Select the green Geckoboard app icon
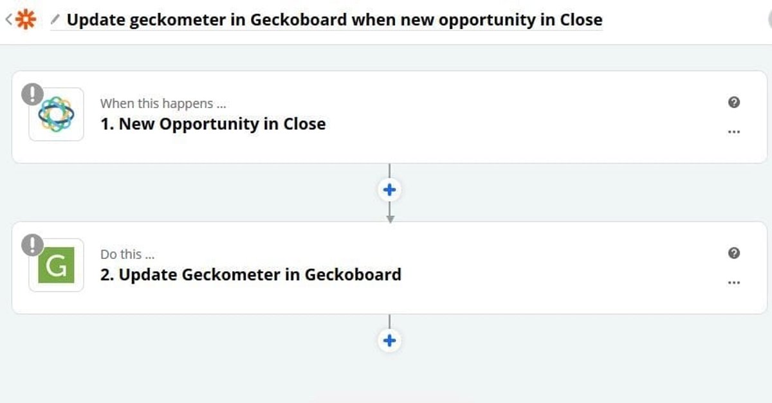 click(x=56, y=265)
